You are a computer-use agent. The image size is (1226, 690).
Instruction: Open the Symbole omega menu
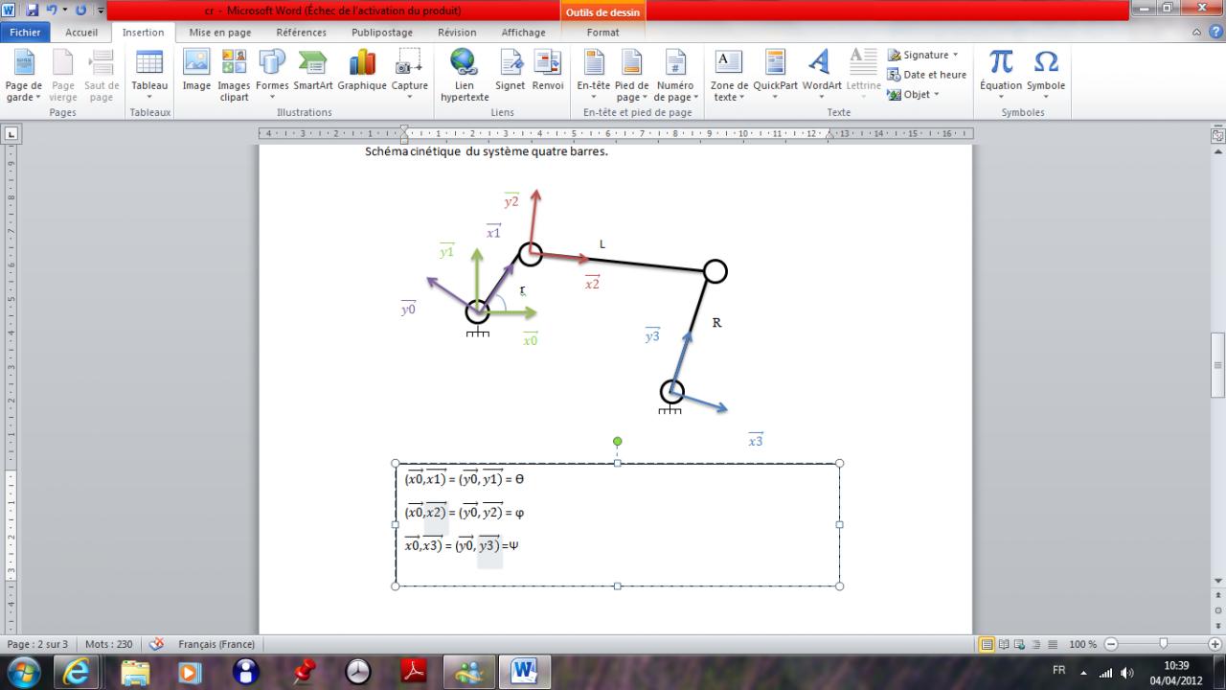click(x=1046, y=75)
